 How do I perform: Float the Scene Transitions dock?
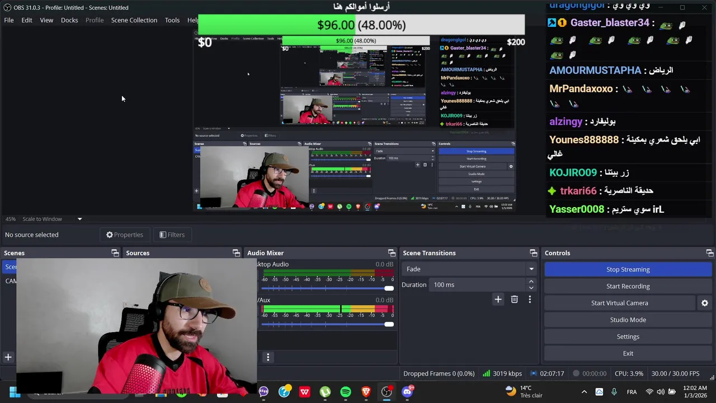tap(533, 253)
